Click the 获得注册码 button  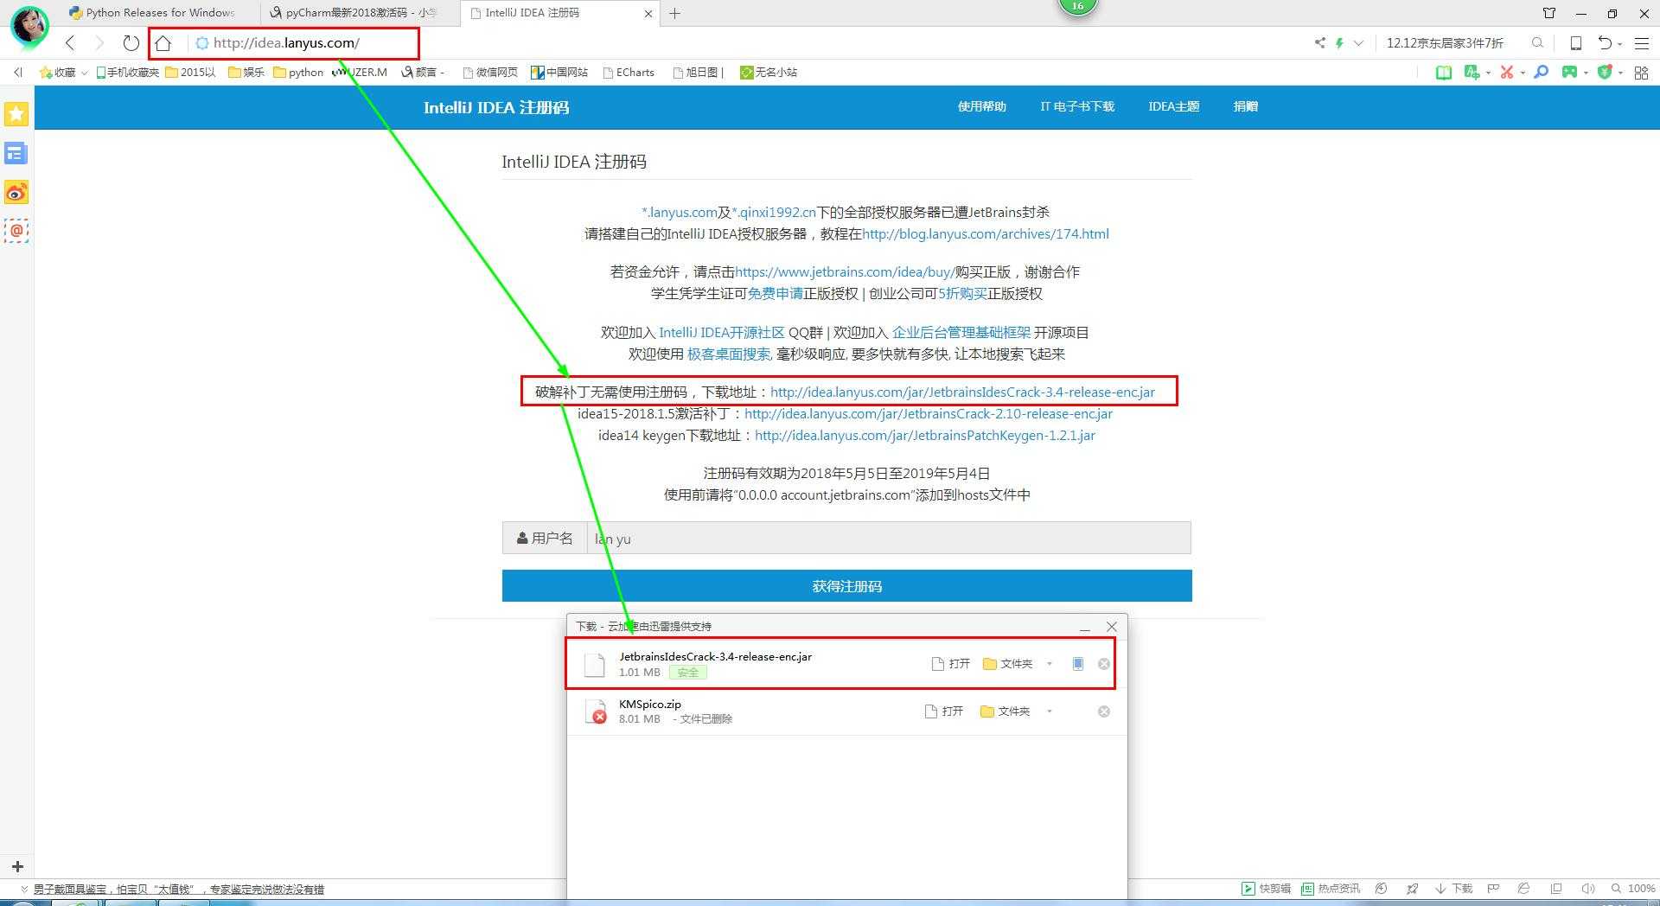pyautogui.click(x=847, y=585)
